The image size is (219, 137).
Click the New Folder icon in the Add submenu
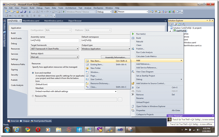[x=87, y=68]
